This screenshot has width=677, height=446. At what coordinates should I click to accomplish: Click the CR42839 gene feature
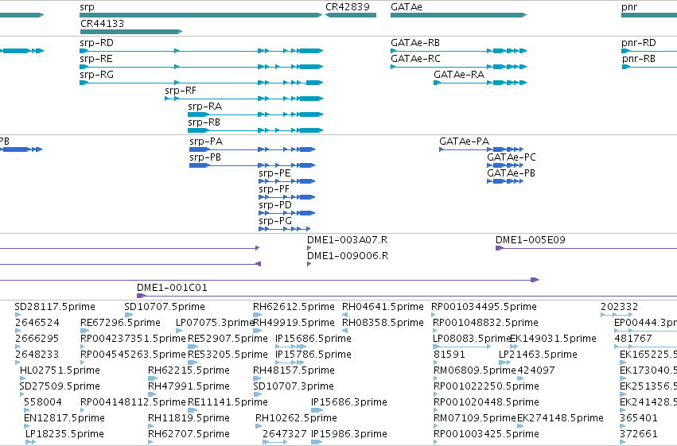tap(351, 15)
